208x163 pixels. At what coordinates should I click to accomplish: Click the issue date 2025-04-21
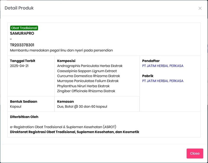pos(19,66)
